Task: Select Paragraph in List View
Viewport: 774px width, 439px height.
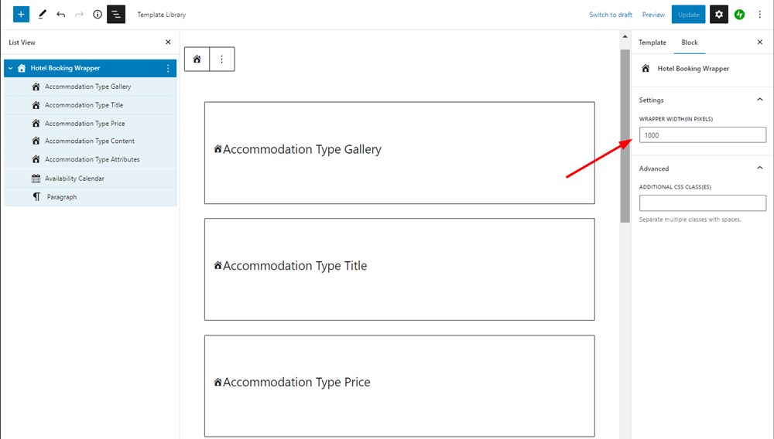Action: coord(91,196)
